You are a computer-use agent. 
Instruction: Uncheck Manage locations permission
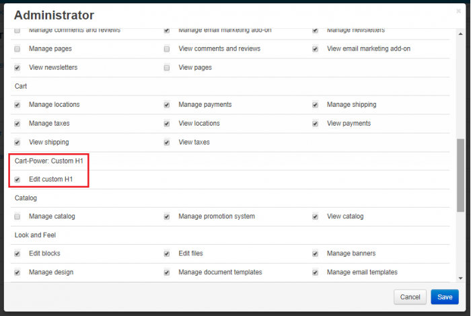tap(17, 105)
